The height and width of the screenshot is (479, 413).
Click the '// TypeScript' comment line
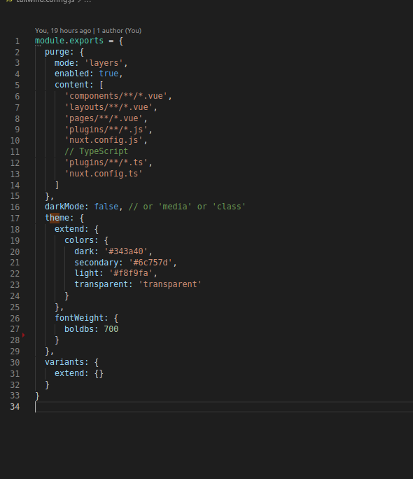click(x=96, y=151)
